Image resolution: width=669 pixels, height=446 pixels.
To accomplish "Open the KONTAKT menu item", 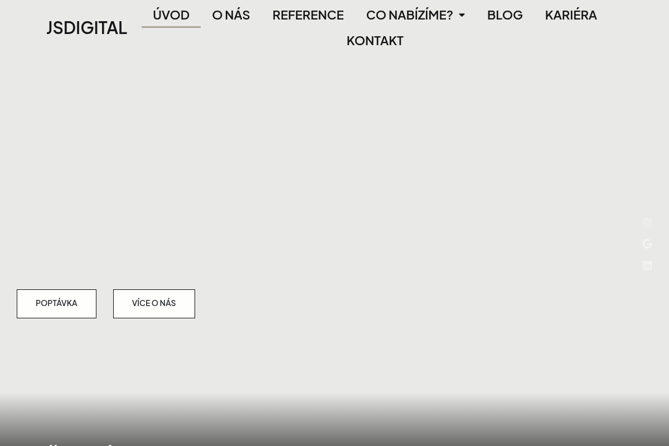I will 375,40.
